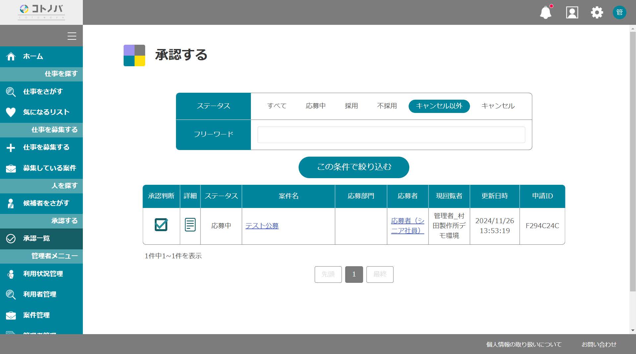
Task: Click the フリーワード text field
Action: [391, 135]
